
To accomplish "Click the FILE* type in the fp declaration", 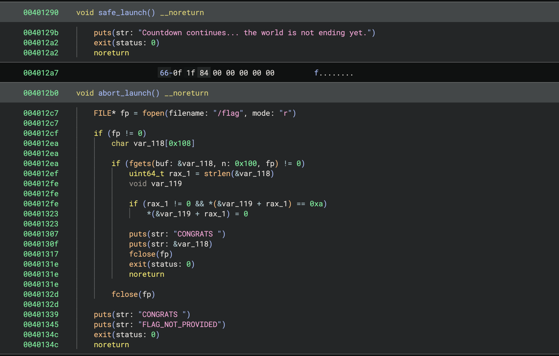I will 103,113.
